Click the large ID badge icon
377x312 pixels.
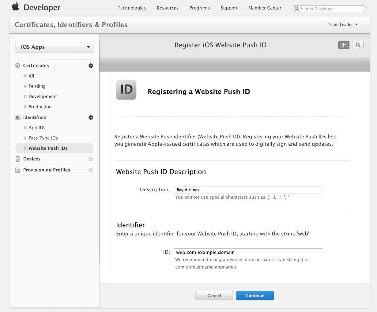point(126,90)
